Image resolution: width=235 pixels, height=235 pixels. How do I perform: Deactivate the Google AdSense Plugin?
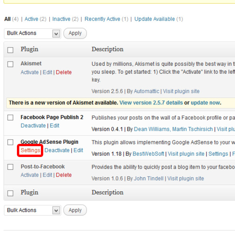tap(57, 150)
